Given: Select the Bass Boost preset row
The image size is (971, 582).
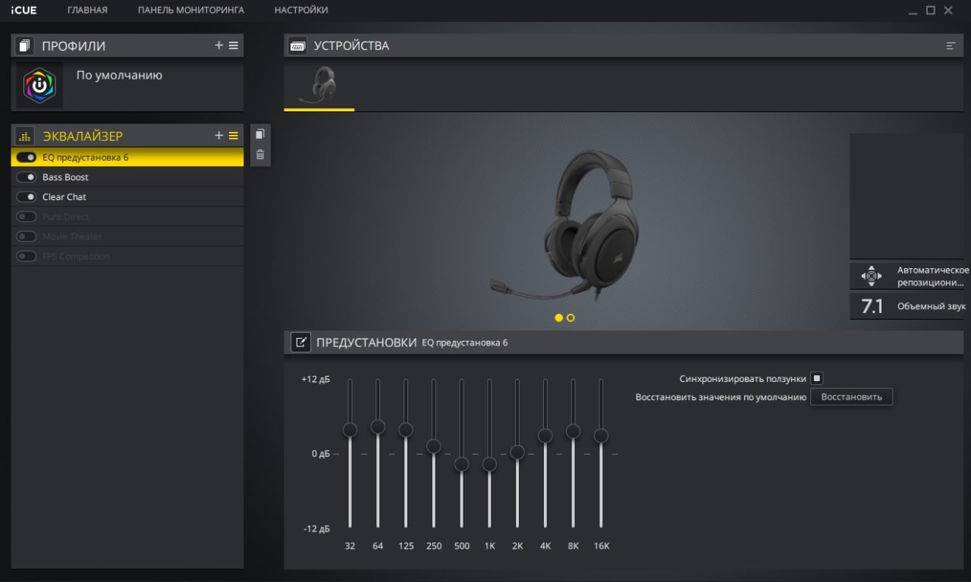Looking at the screenshot, I should pos(127,177).
